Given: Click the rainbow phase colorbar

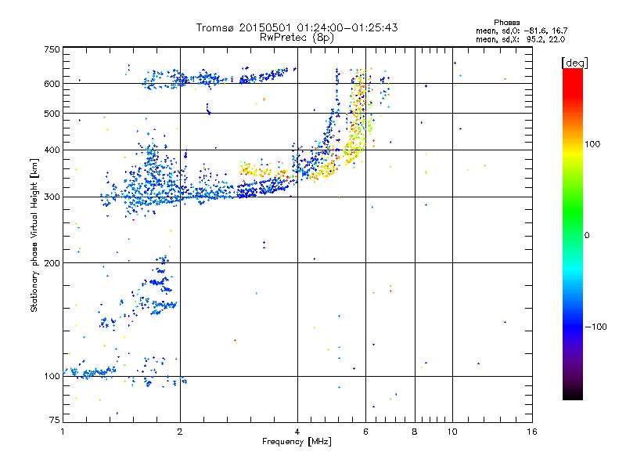Looking at the screenshot, I should click(573, 233).
